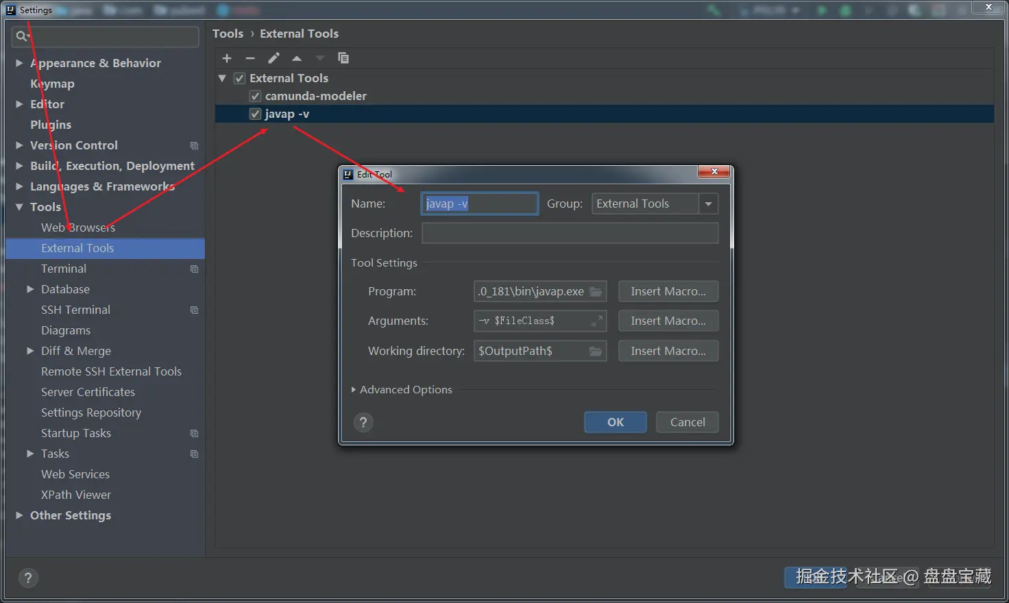Screen dimensions: 1009x603
Task: Expand Advanced Options section
Action: tap(353, 389)
